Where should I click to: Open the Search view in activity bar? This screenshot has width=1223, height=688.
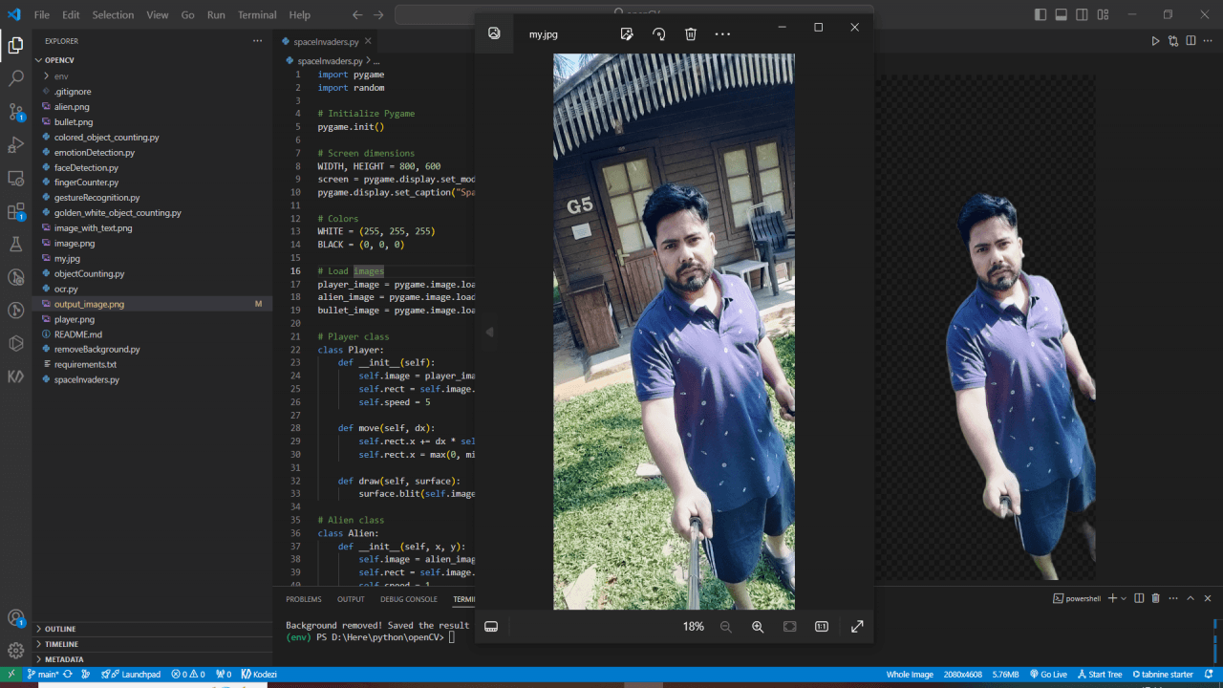pos(15,78)
